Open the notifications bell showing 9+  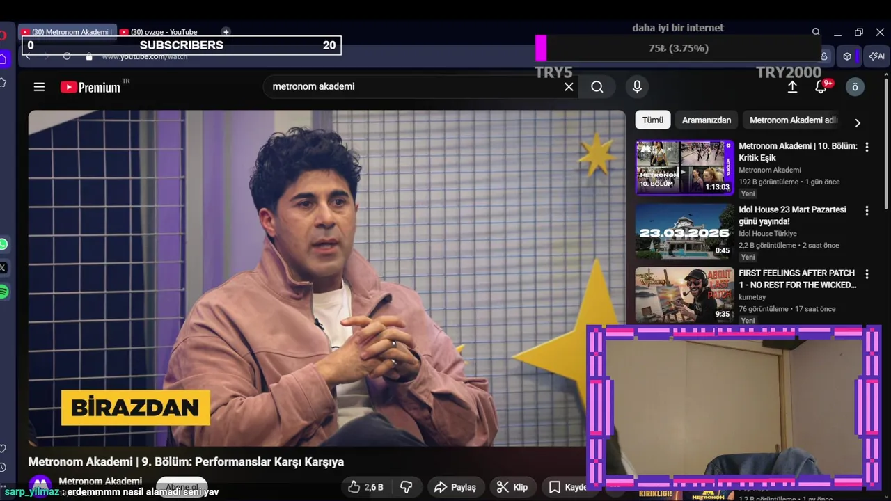pyautogui.click(x=822, y=87)
